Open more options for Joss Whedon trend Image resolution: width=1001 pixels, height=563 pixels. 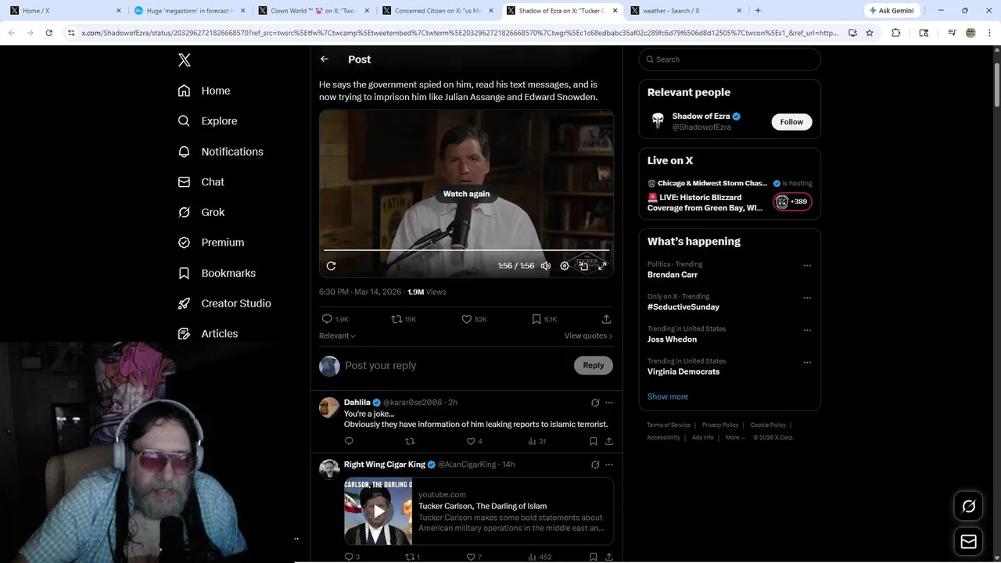[x=807, y=330]
